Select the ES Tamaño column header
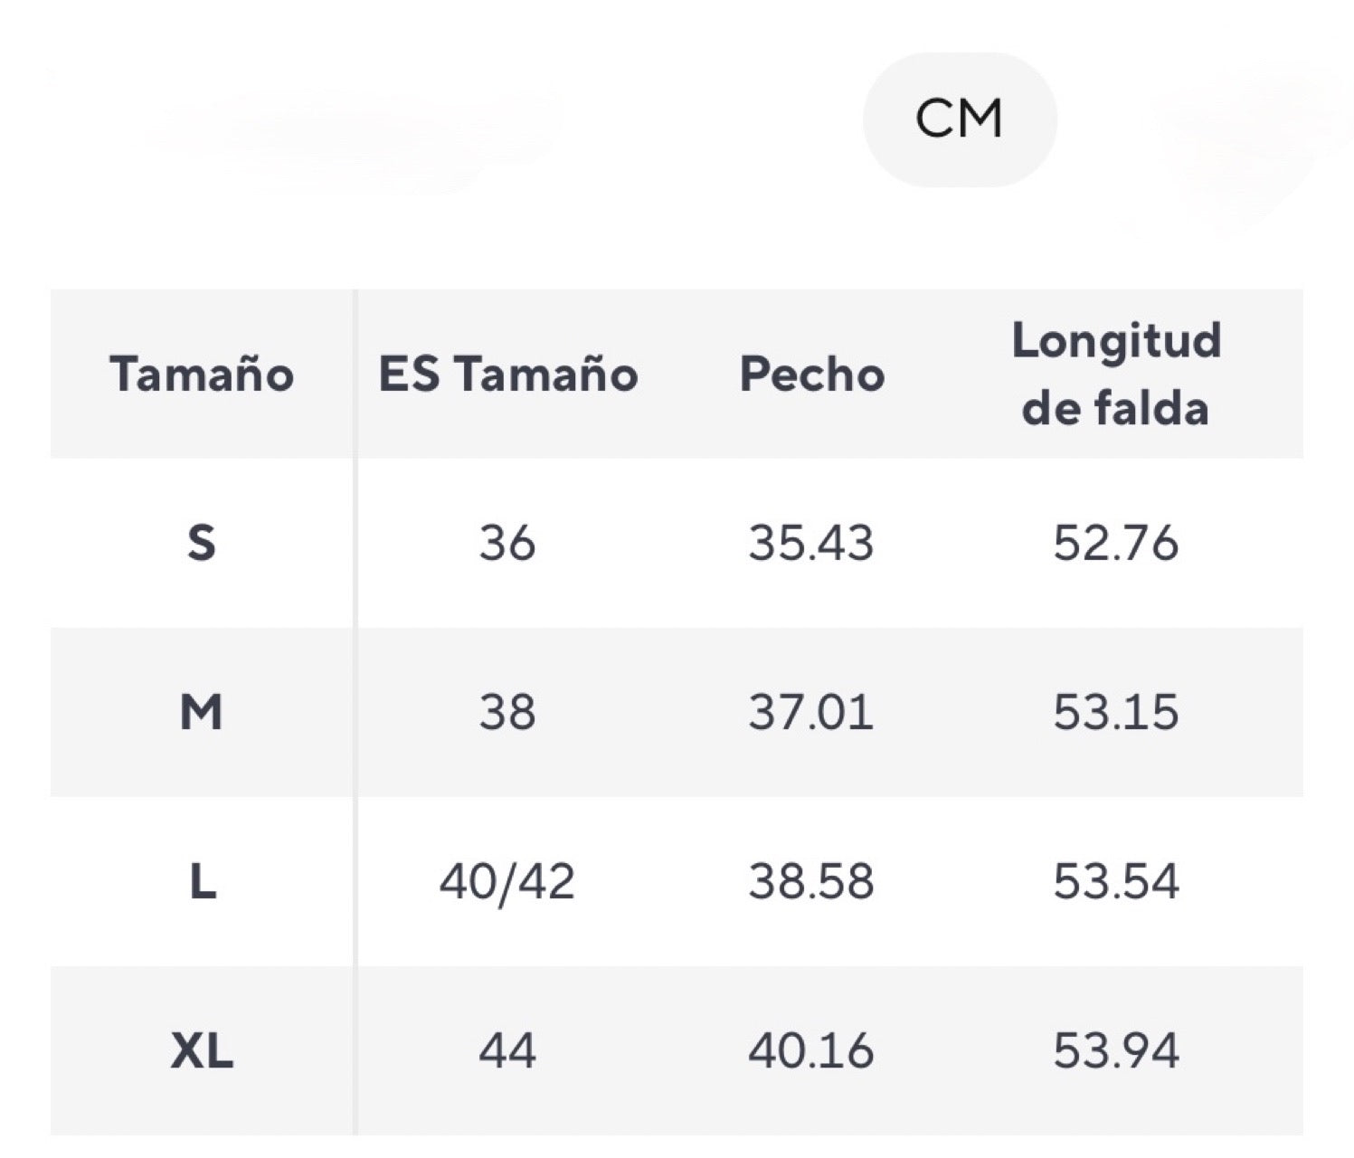Viewport: 1354px width, 1158px height. click(x=507, y=374)
